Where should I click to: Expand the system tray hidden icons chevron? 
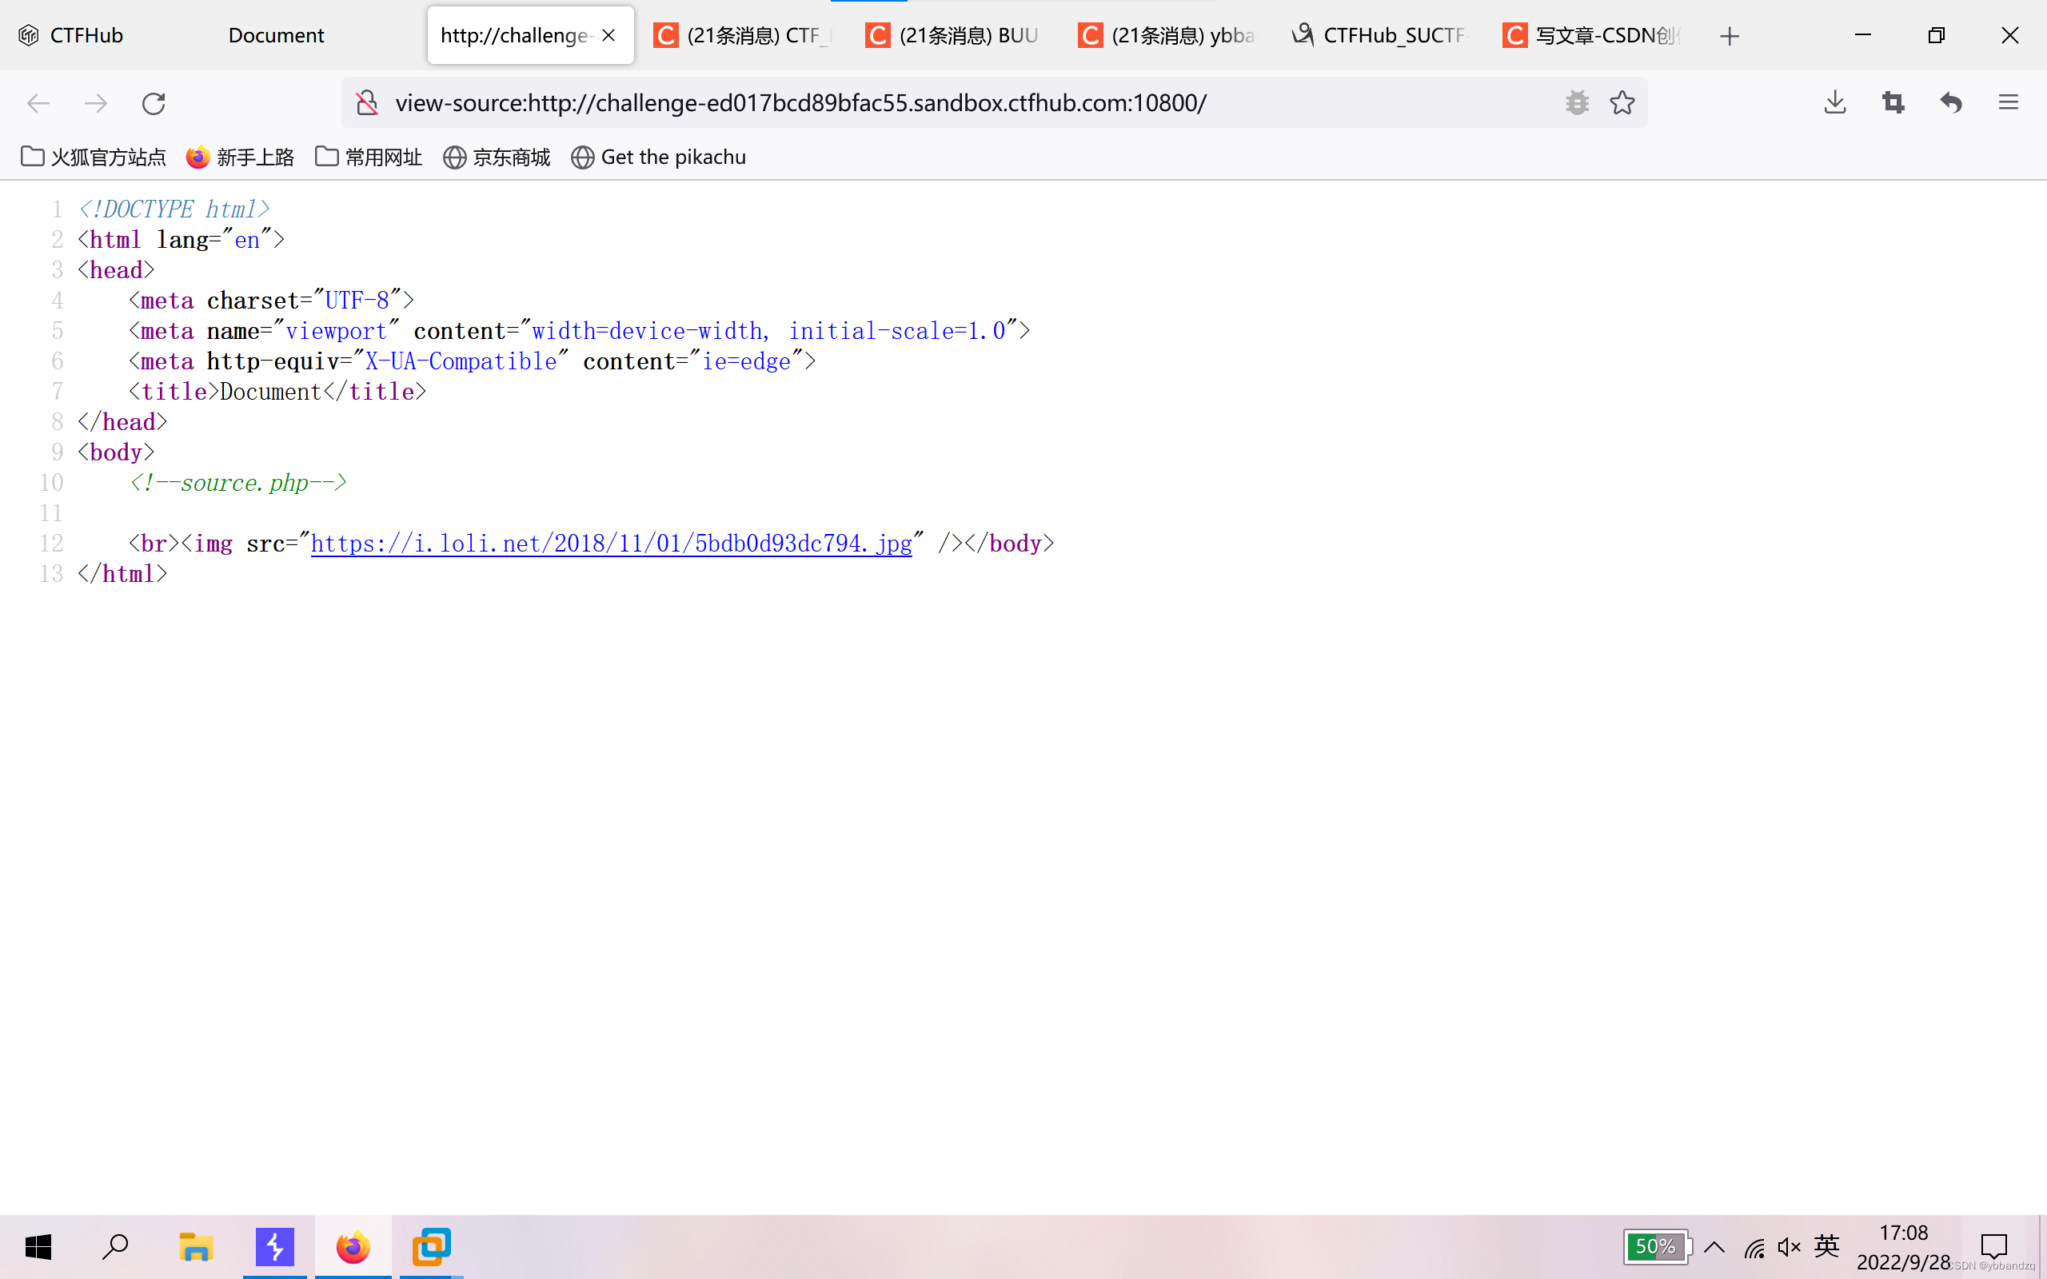[1714, 1247]
